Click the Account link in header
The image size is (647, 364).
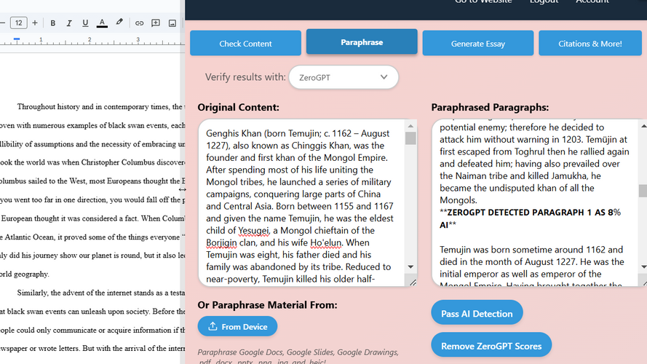point(592,1)
